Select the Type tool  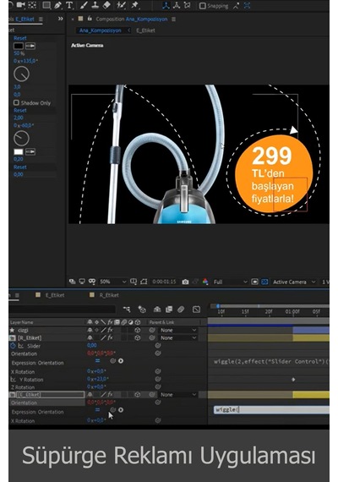[x=69, y=5]
